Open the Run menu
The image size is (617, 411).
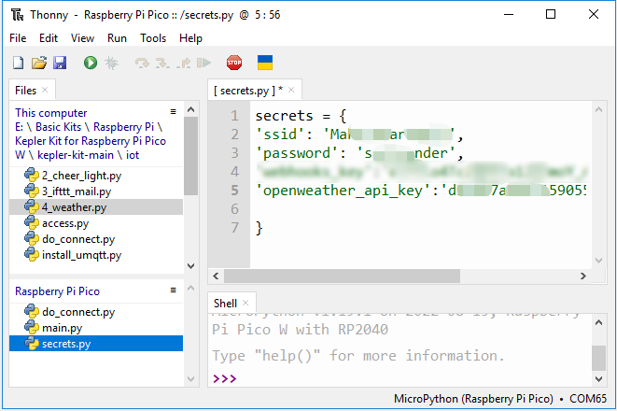(117, 38)
